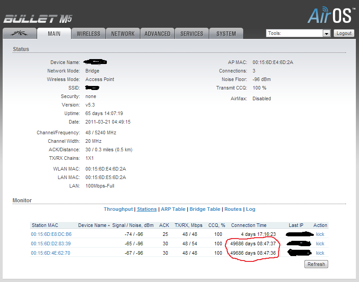
Task: Switch to the MAIN tab
Action: 54,34
